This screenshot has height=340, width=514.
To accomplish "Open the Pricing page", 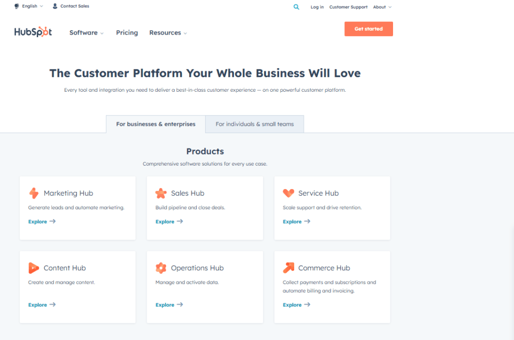I will [x=127, y=33].
